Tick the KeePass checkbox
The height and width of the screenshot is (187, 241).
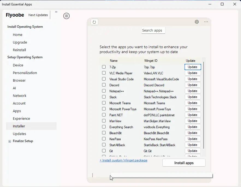coord(104,139)
